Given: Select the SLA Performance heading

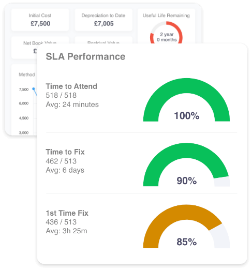Looking at the screenshot, I should click(85, 56).
